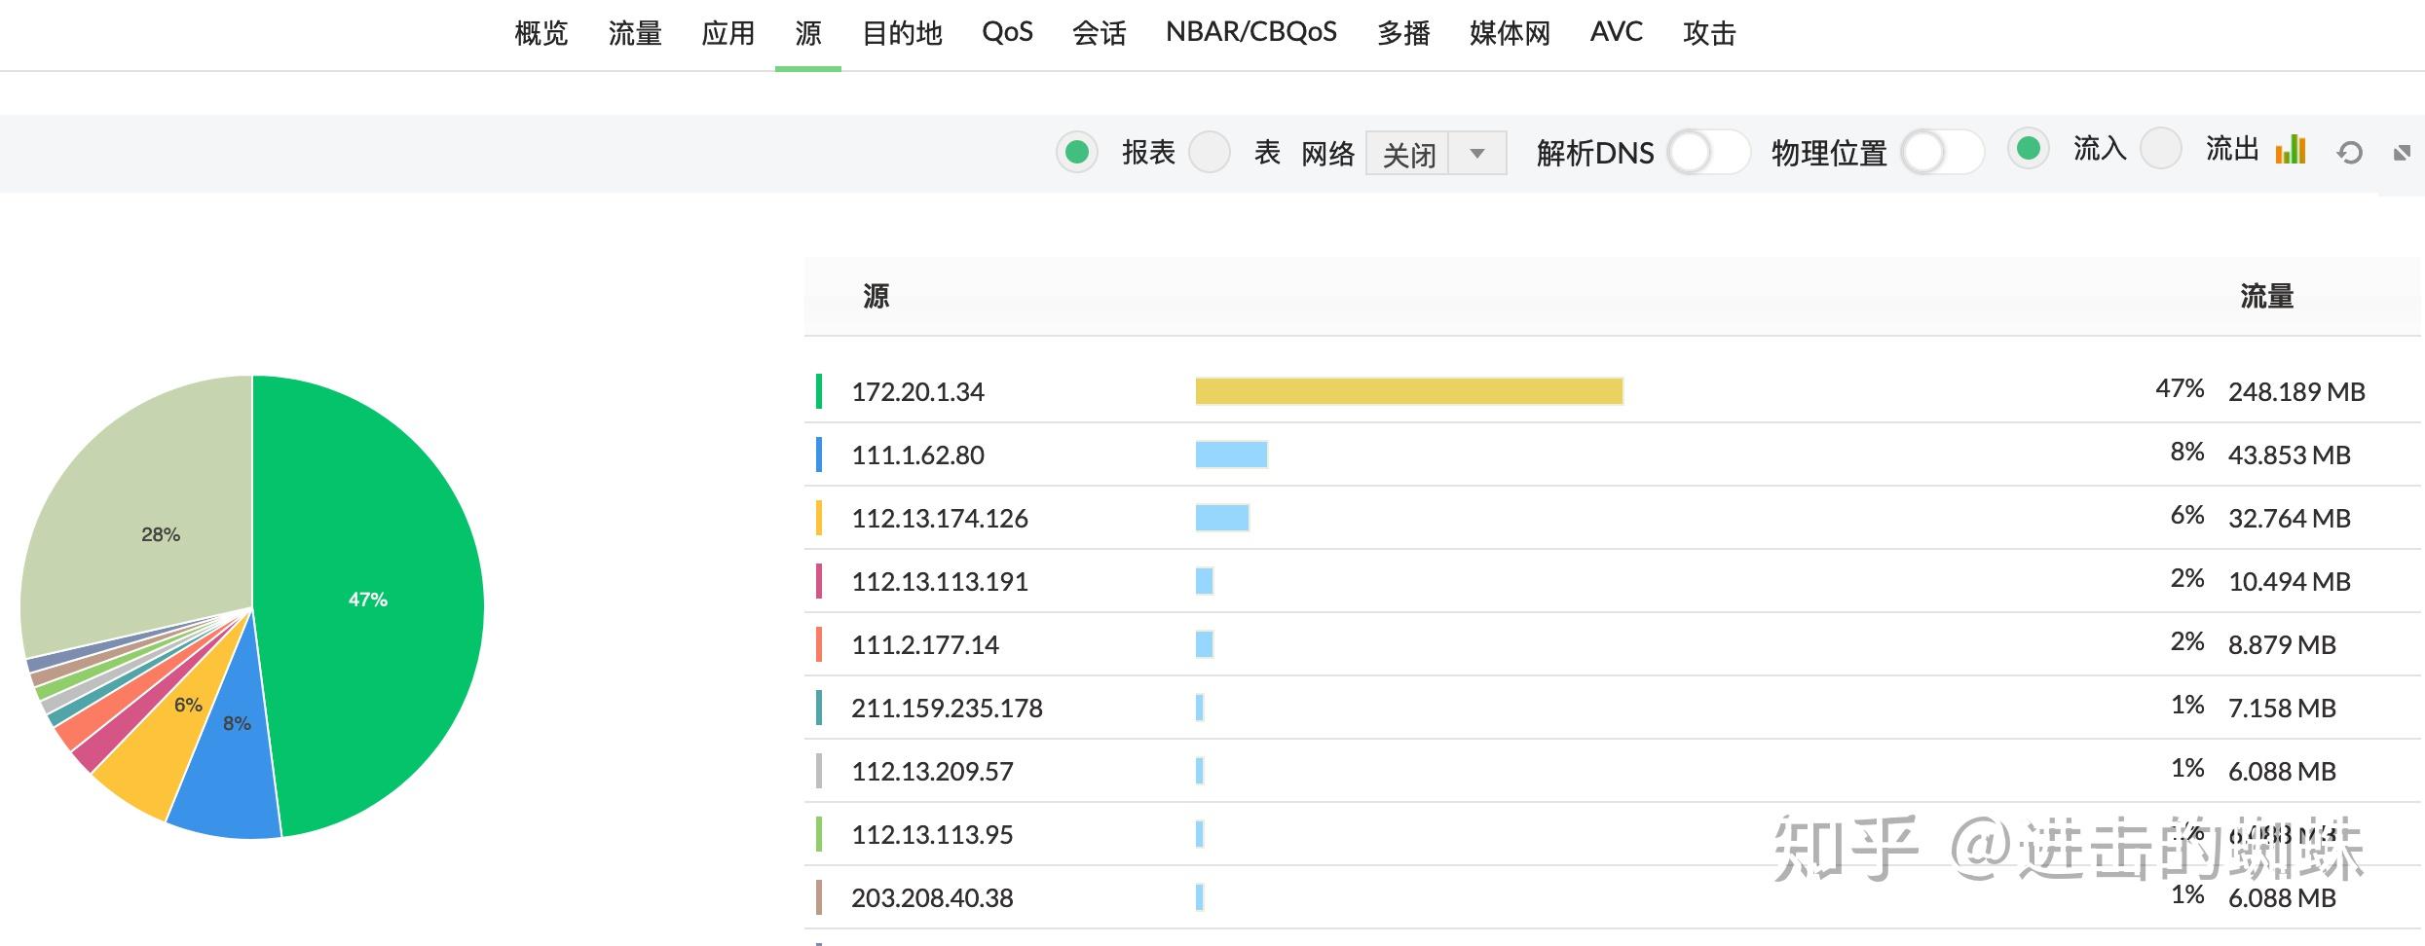This screenshot has height=946, width=2425.
Task: Open the NBAR/CBQoS tab
Action: pyautogui.click(x=1251, y=32)
